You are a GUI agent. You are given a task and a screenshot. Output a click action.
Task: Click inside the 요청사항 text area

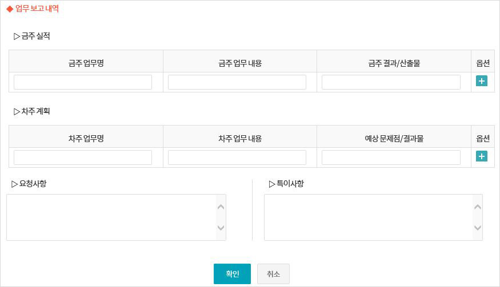coord(111,217)
